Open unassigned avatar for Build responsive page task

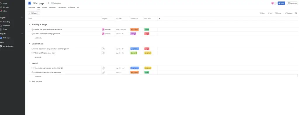(103, 49)
